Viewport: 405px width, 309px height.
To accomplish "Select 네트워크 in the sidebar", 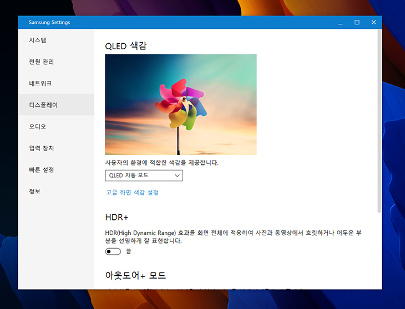I will (x=56, y=83).
